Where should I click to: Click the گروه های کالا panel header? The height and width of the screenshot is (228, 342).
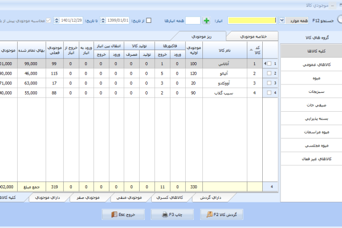tap(317, 38)
